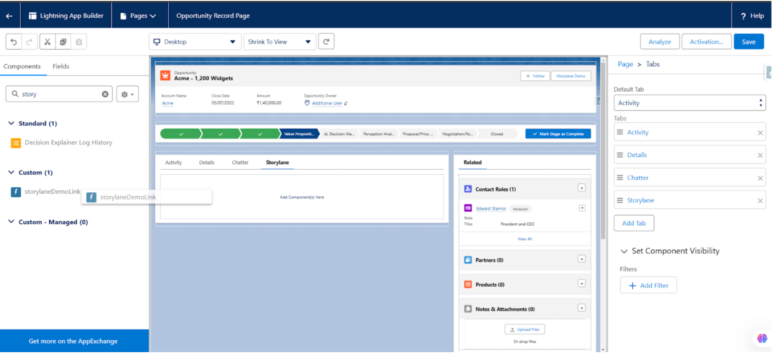Click the refresh canvas icon

coord(326,42)
